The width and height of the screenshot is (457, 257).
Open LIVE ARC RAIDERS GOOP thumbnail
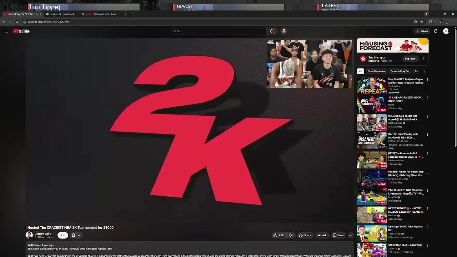(x=372, y=104)
